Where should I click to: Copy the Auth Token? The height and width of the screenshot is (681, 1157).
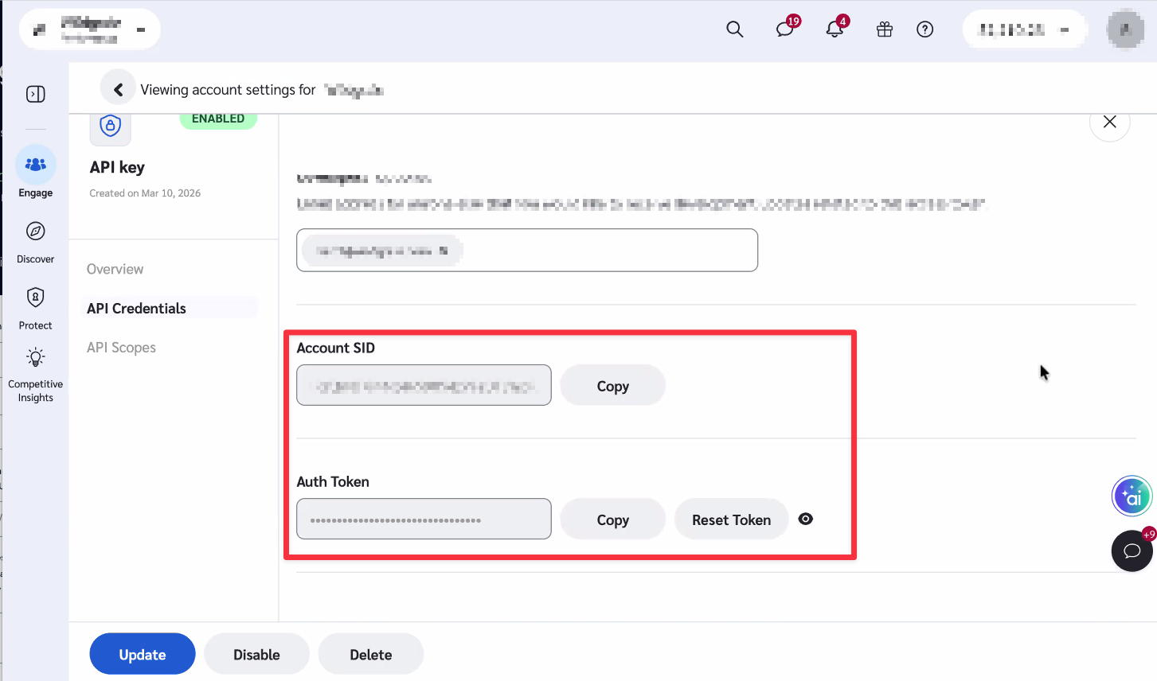(x=612, y=519)
